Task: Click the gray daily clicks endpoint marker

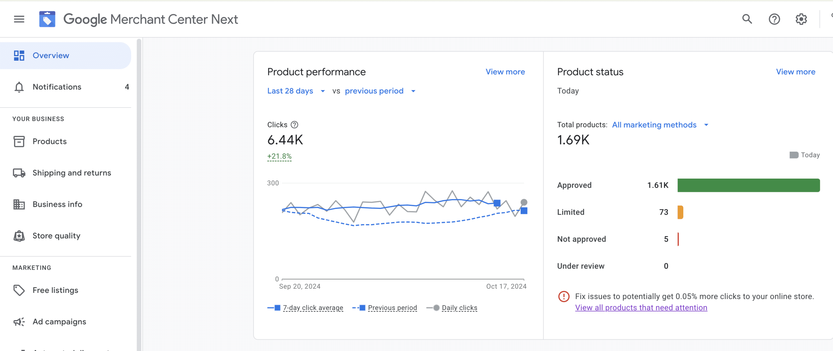Action: click(524, 202)
